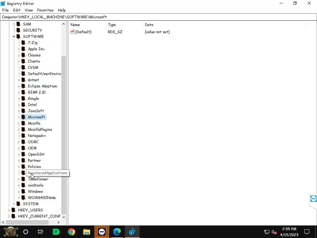Click the REG_SZ type cell

tap(115, 32)
